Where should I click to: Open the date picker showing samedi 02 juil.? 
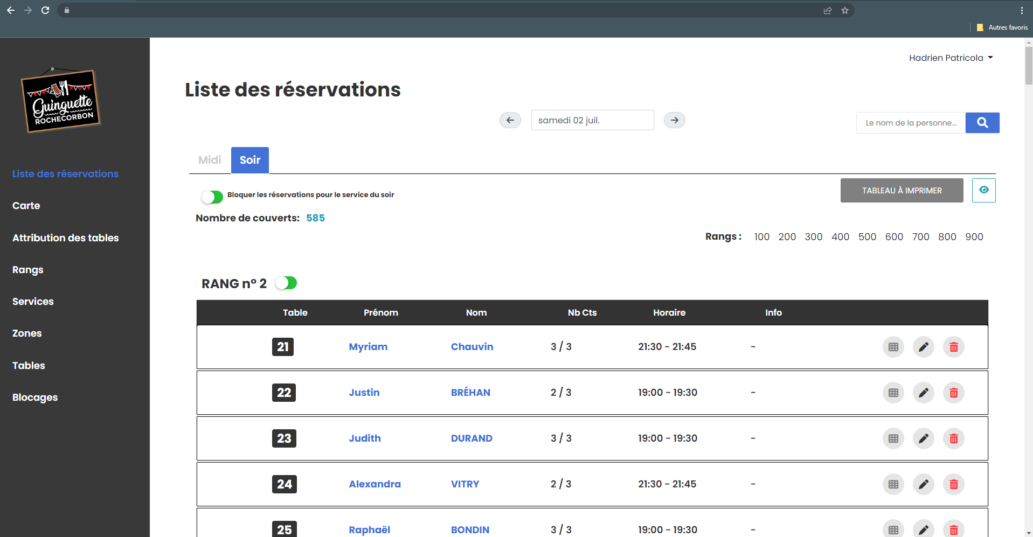(592, 120)
